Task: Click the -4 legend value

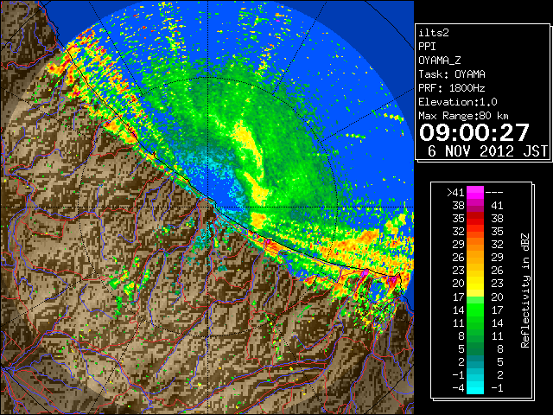Action: [458, 387]
